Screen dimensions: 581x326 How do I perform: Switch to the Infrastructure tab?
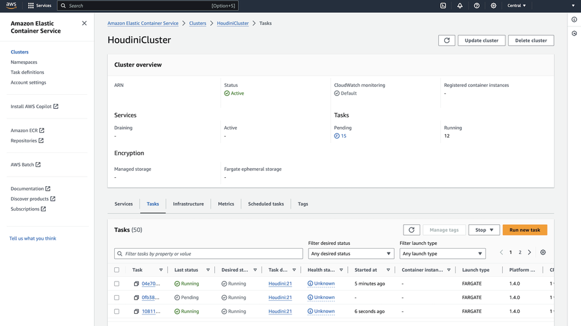(x=189, y=204)
